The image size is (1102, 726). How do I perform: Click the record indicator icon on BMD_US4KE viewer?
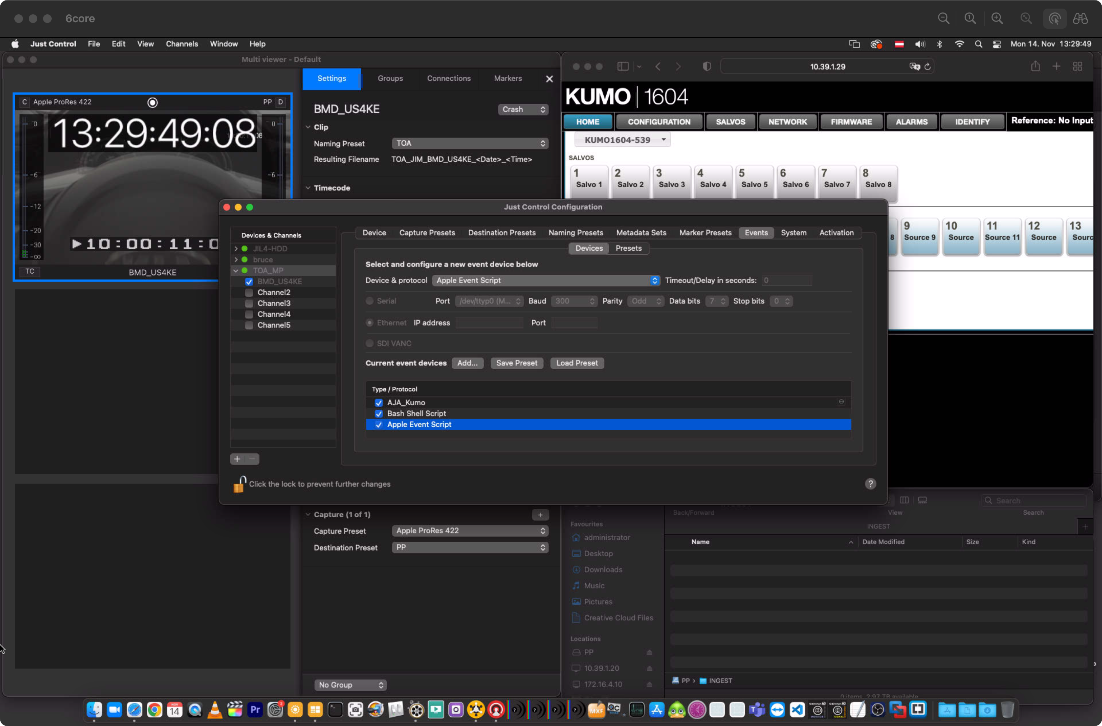point(152,102)
